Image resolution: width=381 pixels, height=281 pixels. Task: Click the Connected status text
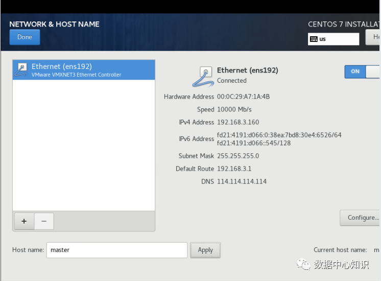tap(231, 80)
